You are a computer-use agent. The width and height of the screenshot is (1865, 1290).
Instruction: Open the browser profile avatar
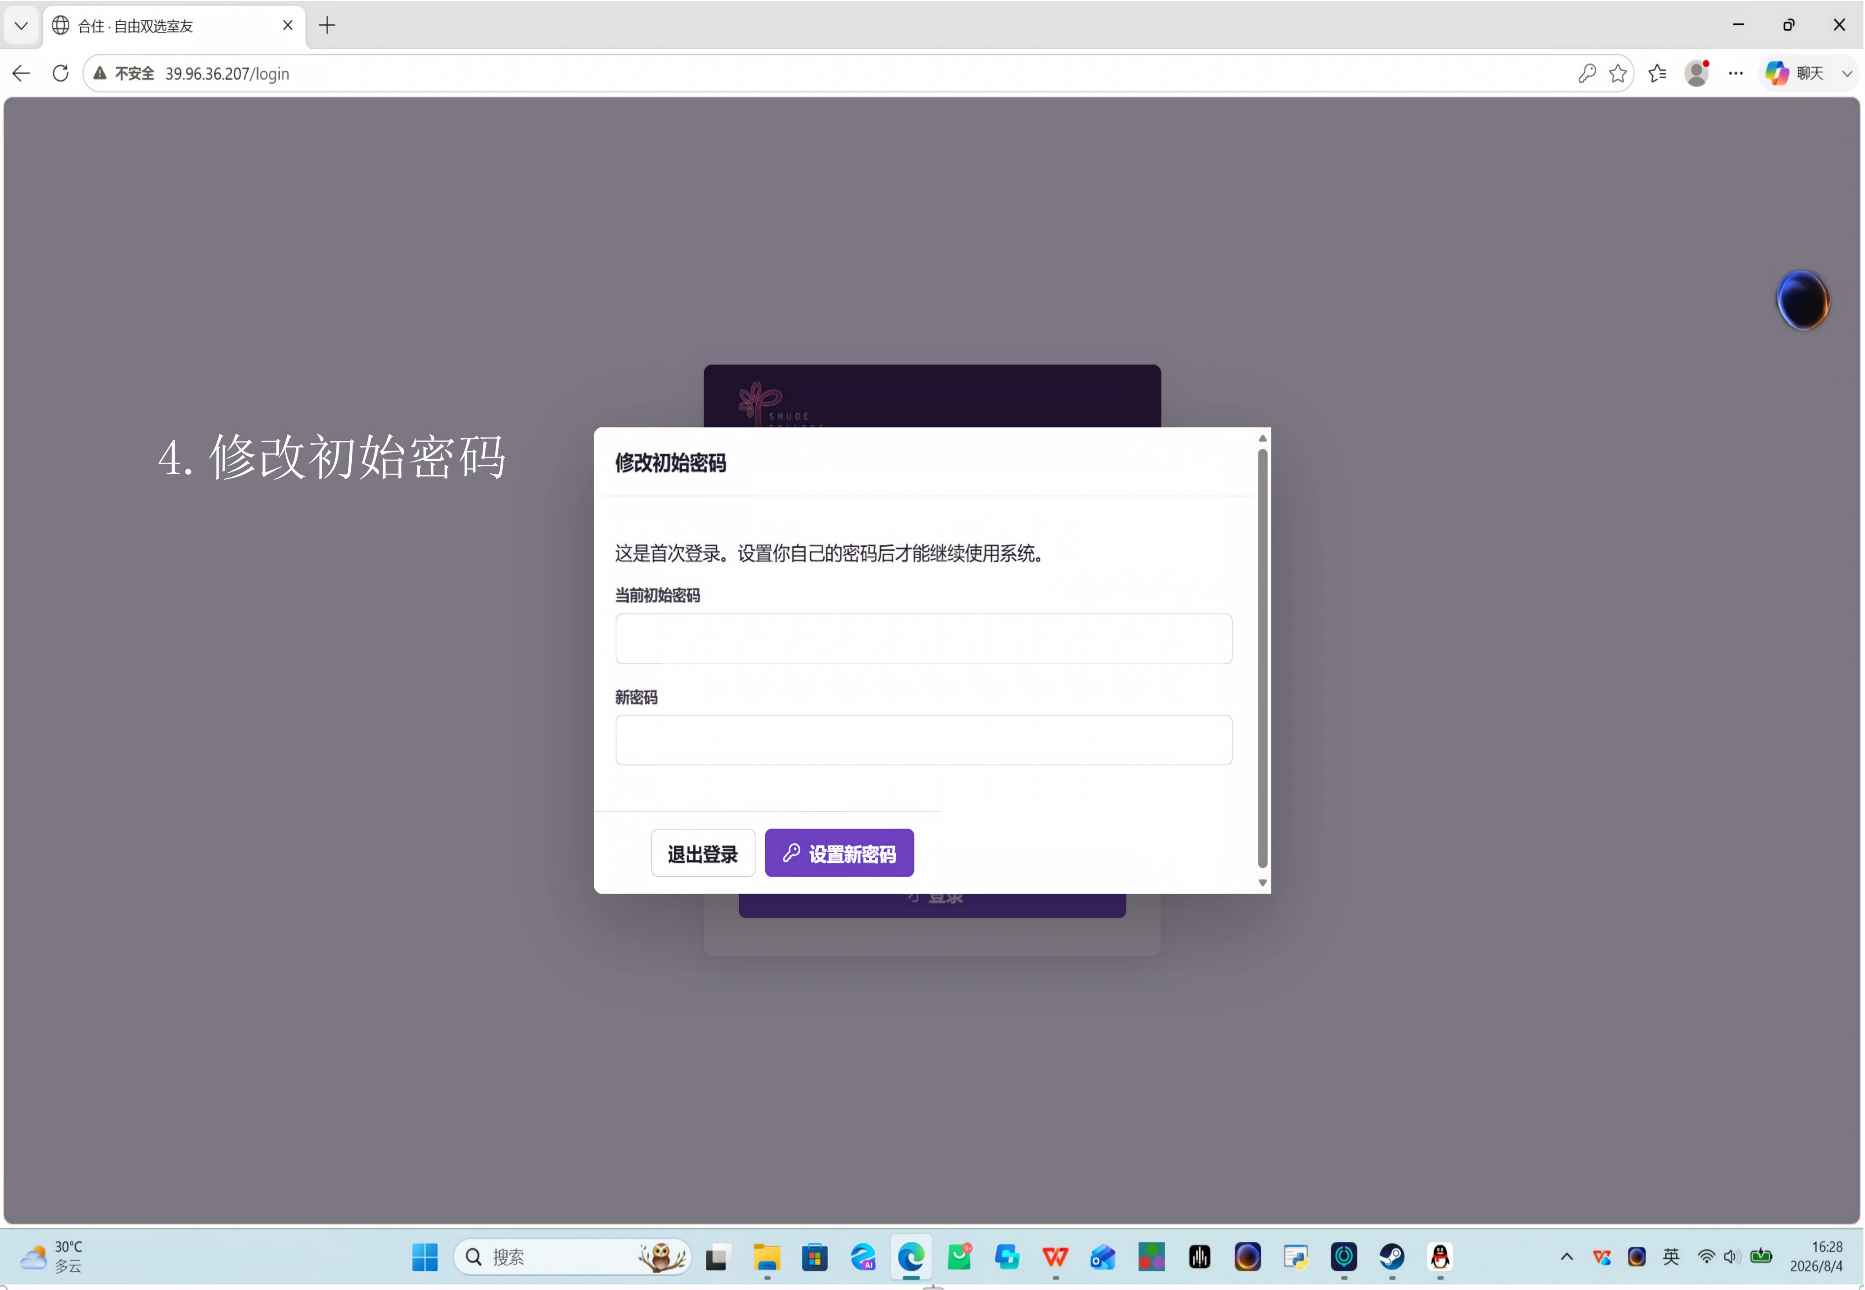tap(1697, 74)
